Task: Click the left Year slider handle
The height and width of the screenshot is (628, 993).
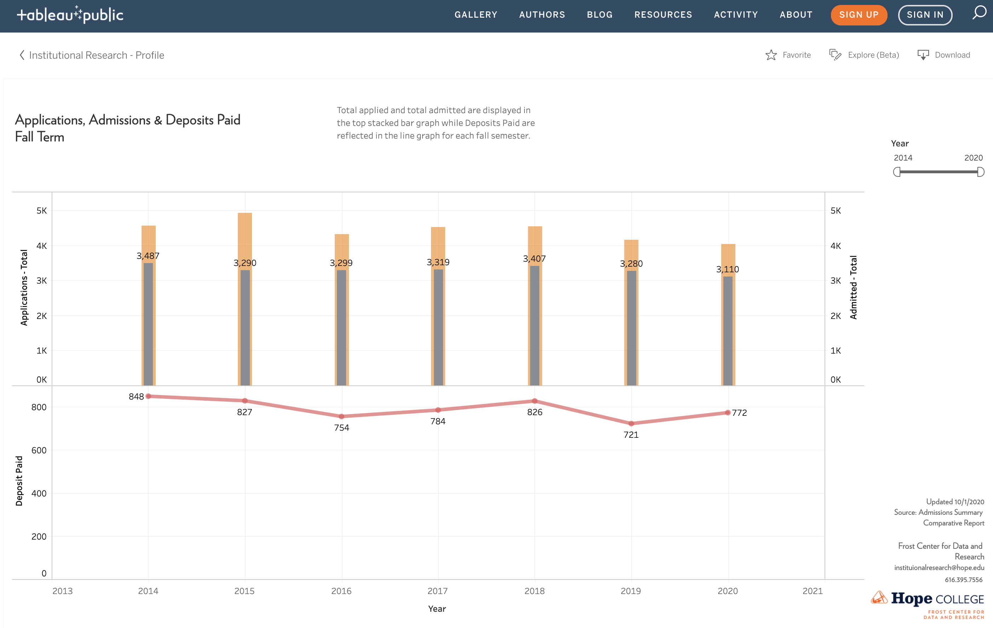Action: [x=896, y=172]
